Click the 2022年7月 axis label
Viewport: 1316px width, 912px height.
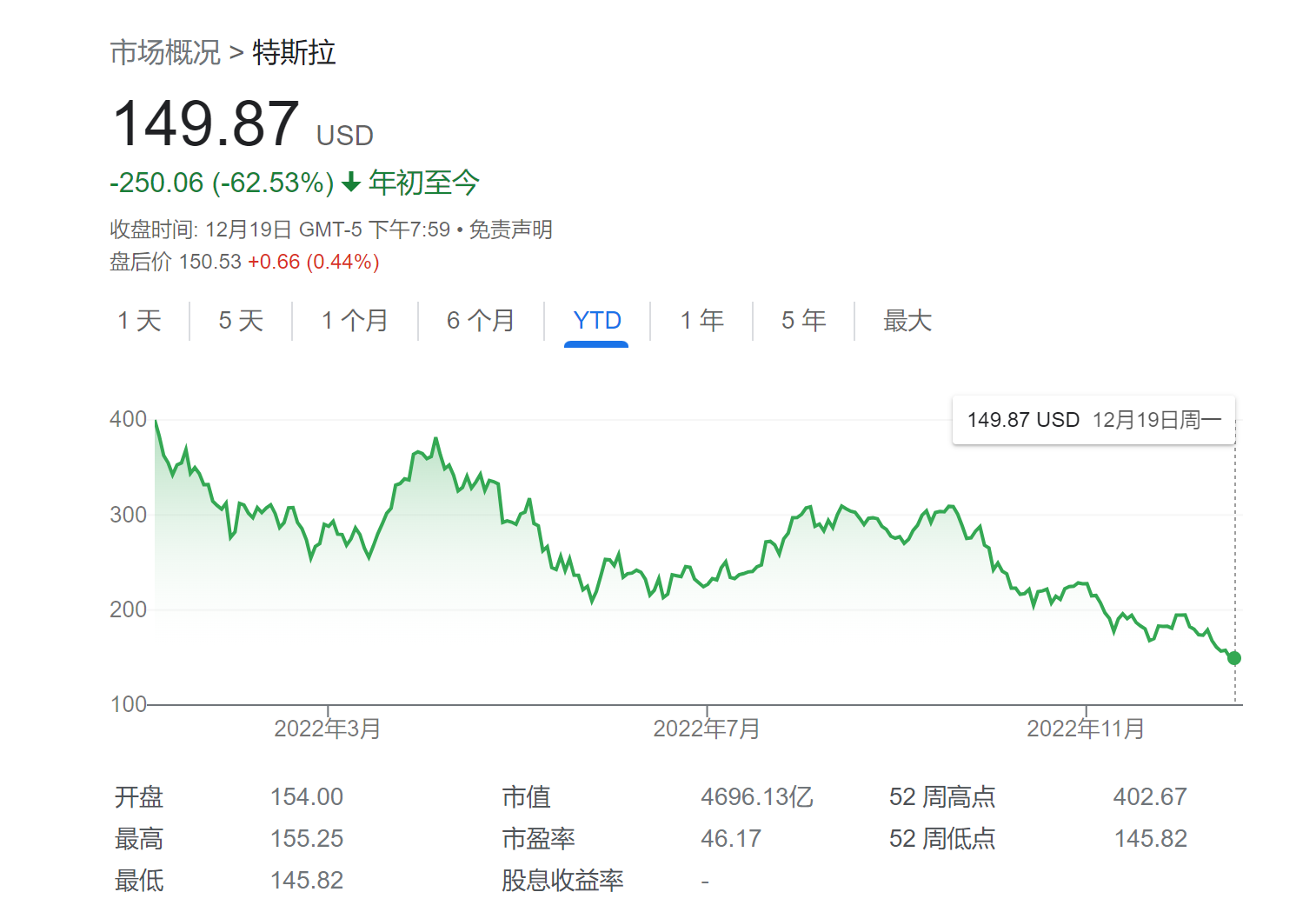[707, 729]
